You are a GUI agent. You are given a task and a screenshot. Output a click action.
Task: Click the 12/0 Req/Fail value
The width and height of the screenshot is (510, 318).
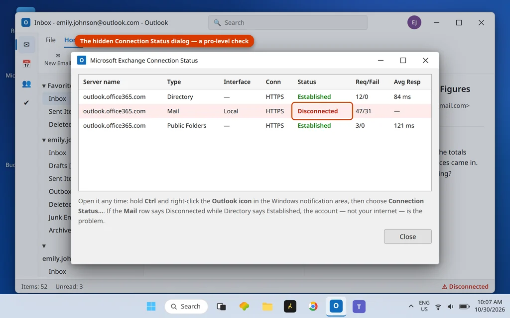point(362,97)
